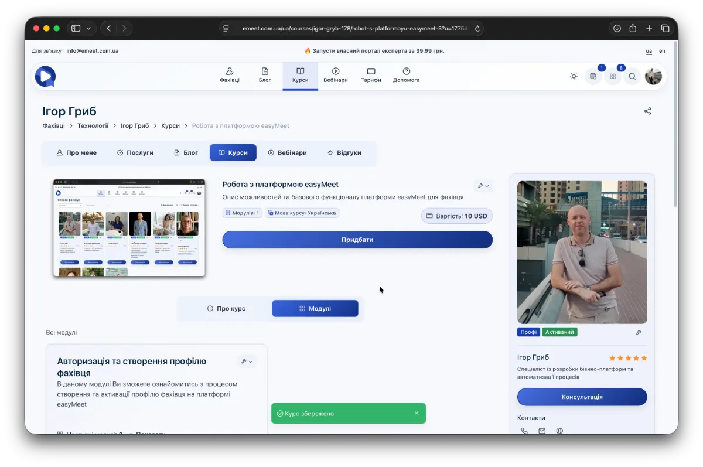Switch to the Про курс view
The image size is (703, 467).
click(226, 308)
